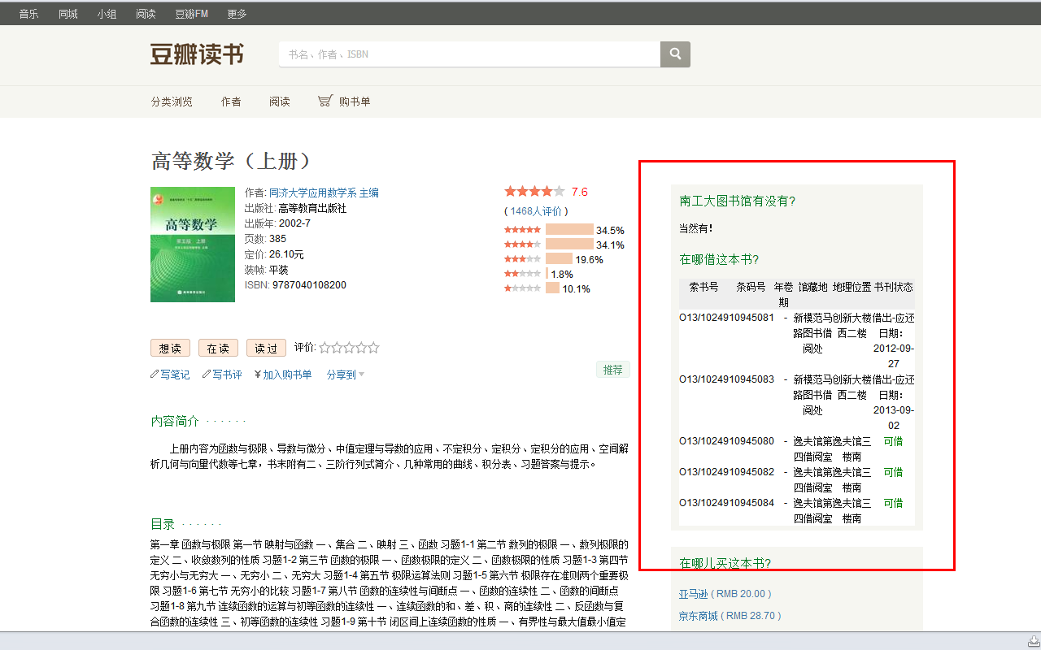Click the 想读 button
The image size is (1041, 650).
[x=170, y=348]
